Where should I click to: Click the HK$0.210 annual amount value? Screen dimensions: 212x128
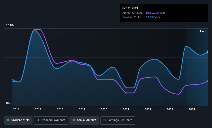point(152,13)
